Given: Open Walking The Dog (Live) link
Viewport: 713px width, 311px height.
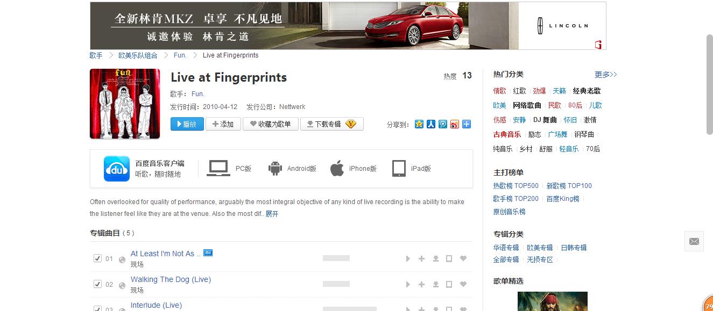Looking at the screenshot, I should coord(171,279).
